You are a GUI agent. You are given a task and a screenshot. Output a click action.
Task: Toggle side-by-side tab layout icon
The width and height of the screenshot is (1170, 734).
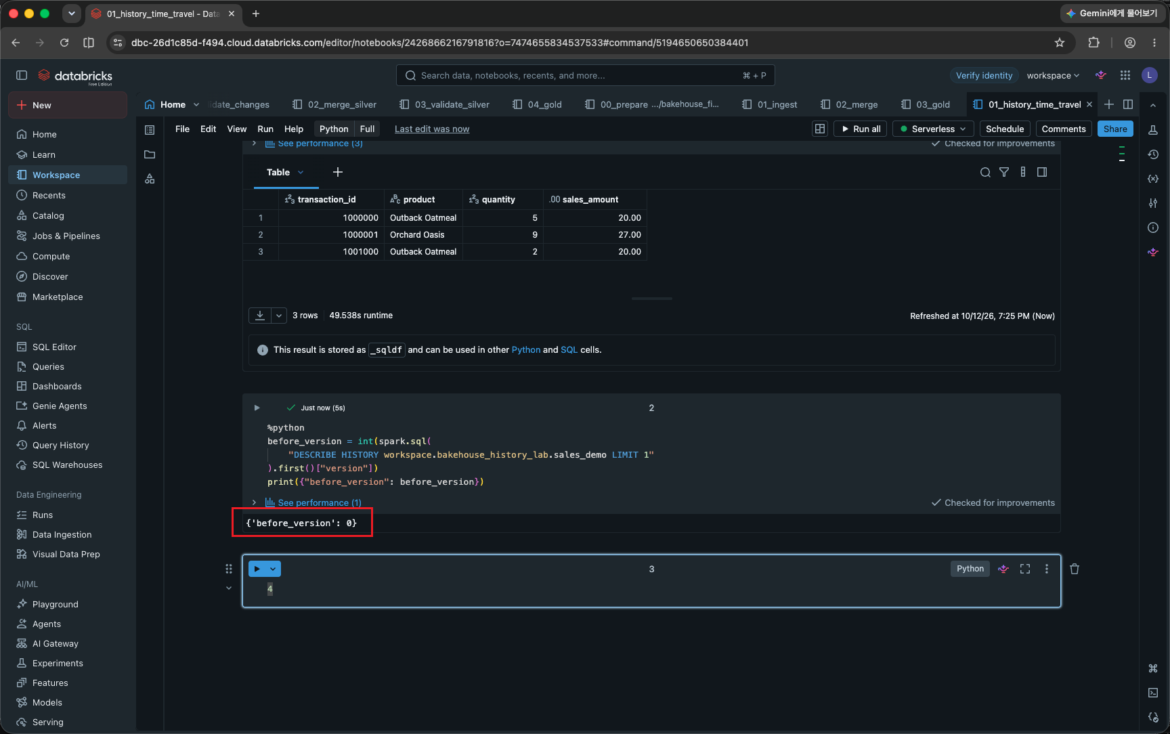[x=1128, y=104]
